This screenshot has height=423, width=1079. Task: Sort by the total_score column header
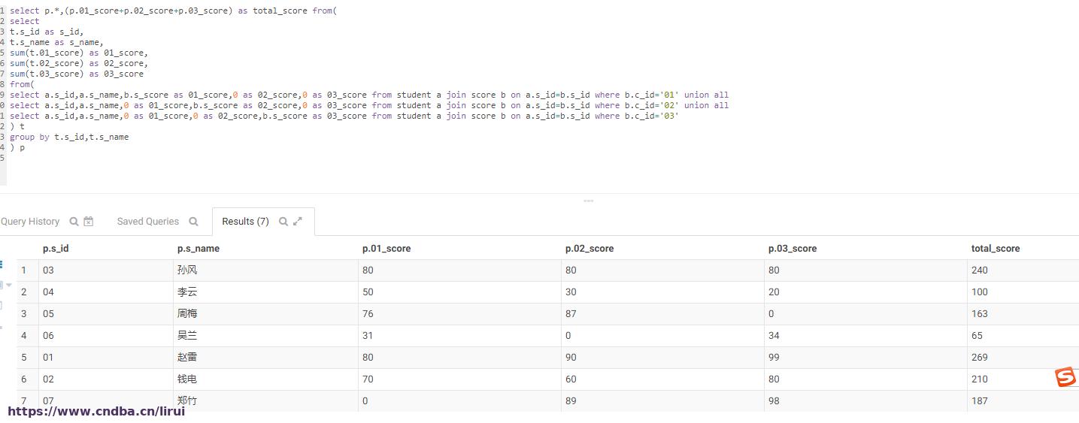(996, 249)
